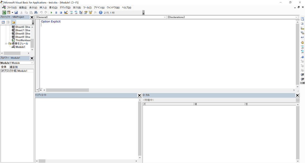This screenshot has width=305, height=163.
Task: Open the ヘルプ(H) menu
Action: [x=127, y=8]
